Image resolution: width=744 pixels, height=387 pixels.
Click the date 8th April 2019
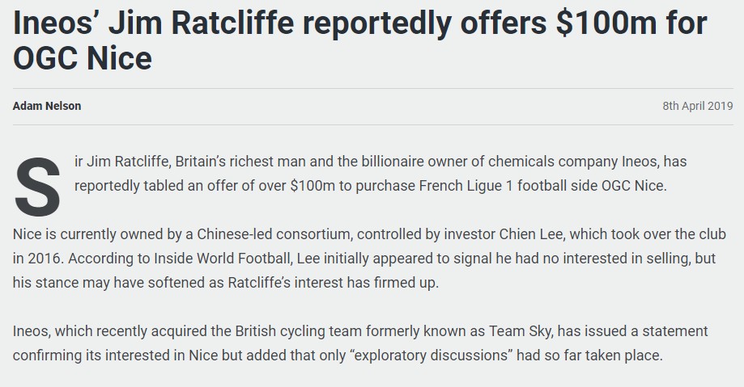pyautogui.click(x=698, y=106)
